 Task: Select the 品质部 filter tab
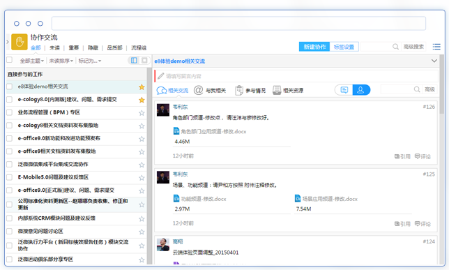[x=114, y=48]
